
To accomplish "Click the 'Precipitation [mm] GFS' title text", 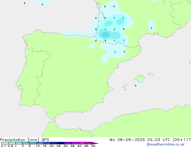I will point(24,140).
